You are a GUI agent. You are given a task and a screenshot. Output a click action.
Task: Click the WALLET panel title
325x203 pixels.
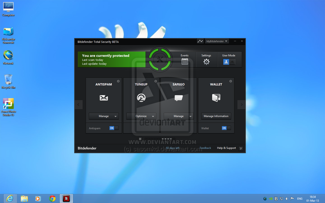pyautogui.click(x=216, y=84)
